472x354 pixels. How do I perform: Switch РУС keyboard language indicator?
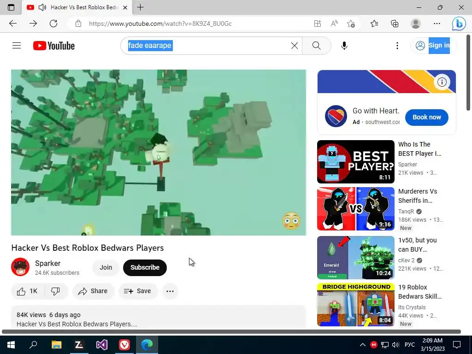click(409, 345)
